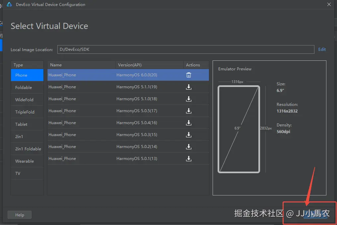
Task: Open the Tablet device type
Action: (x=27, y=124)
